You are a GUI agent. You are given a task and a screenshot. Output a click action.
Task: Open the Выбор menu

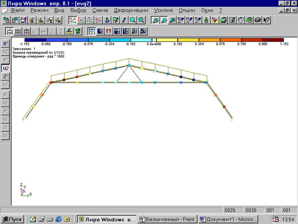click(78, 10)
